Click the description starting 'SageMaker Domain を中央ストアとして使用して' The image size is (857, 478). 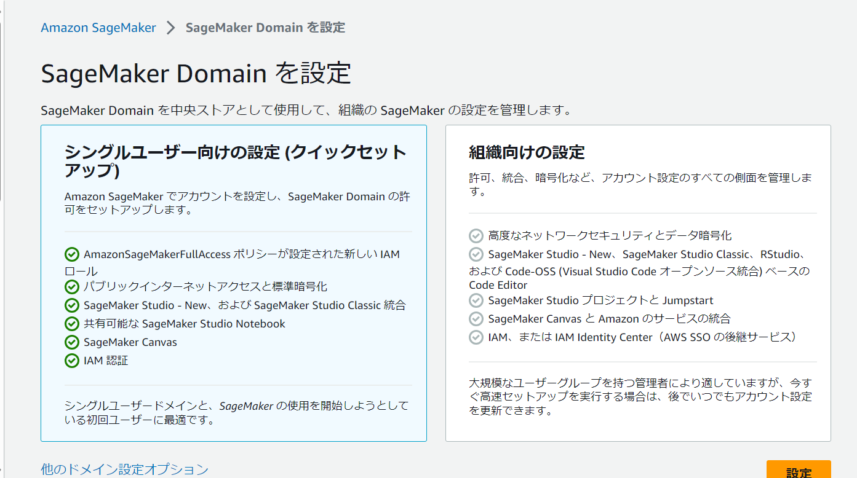click(x=307, y=111)
